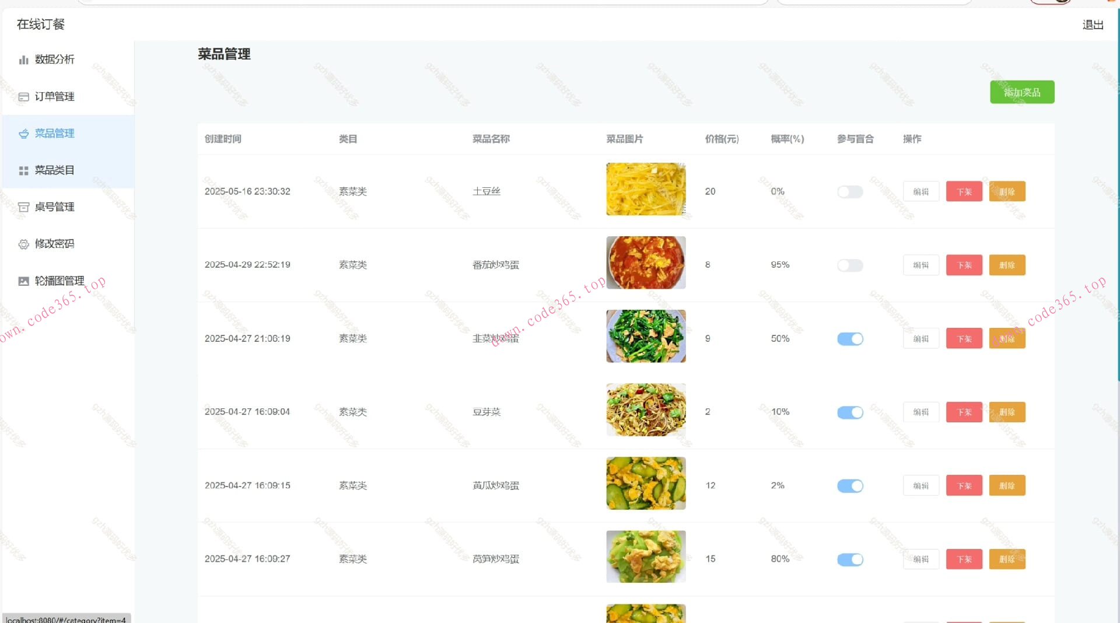Image resolution: width=1120 pixels, height=623 pixels.
Task: Click the 土豆丝 dish name link
Action: pos(487,191)
